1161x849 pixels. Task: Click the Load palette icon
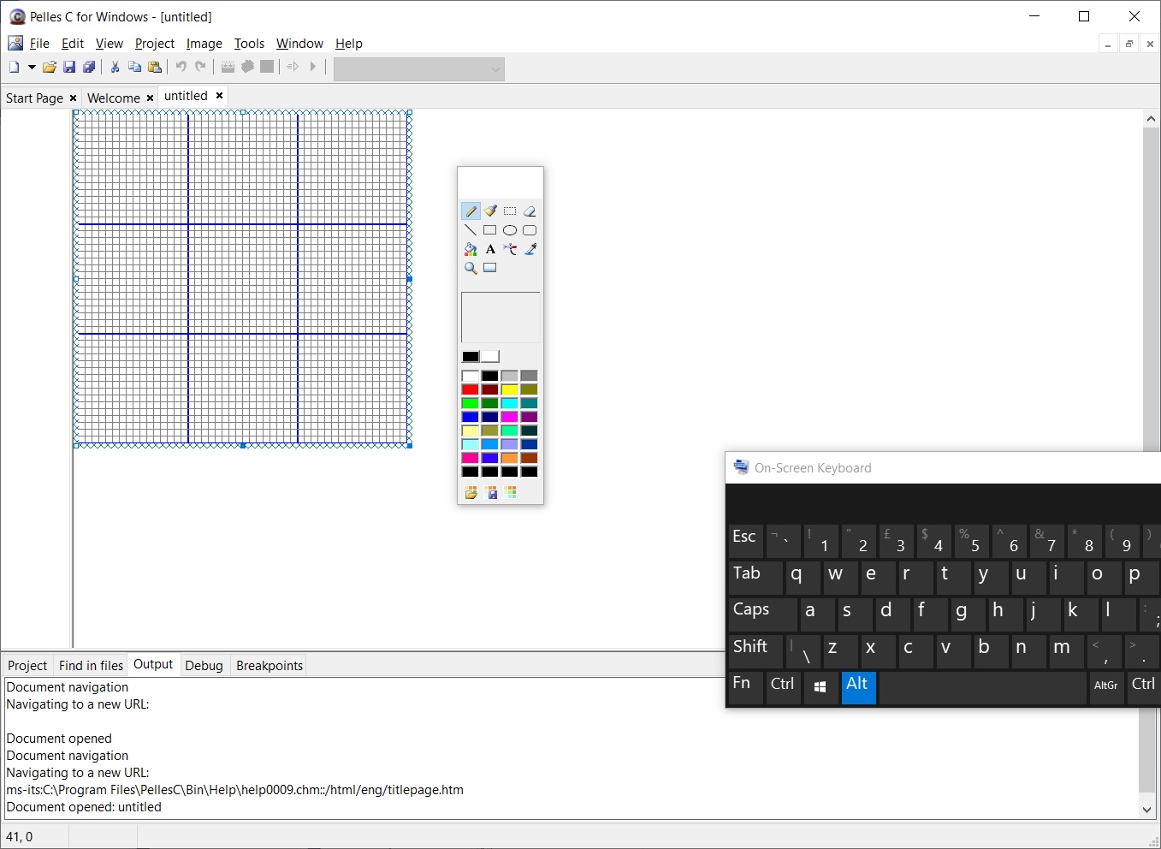[x=471, y=492]
